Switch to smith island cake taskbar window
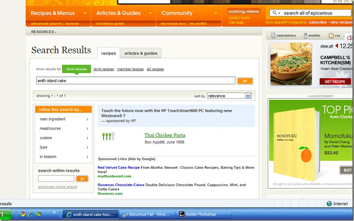354x221 pixels. click(91, 214)
